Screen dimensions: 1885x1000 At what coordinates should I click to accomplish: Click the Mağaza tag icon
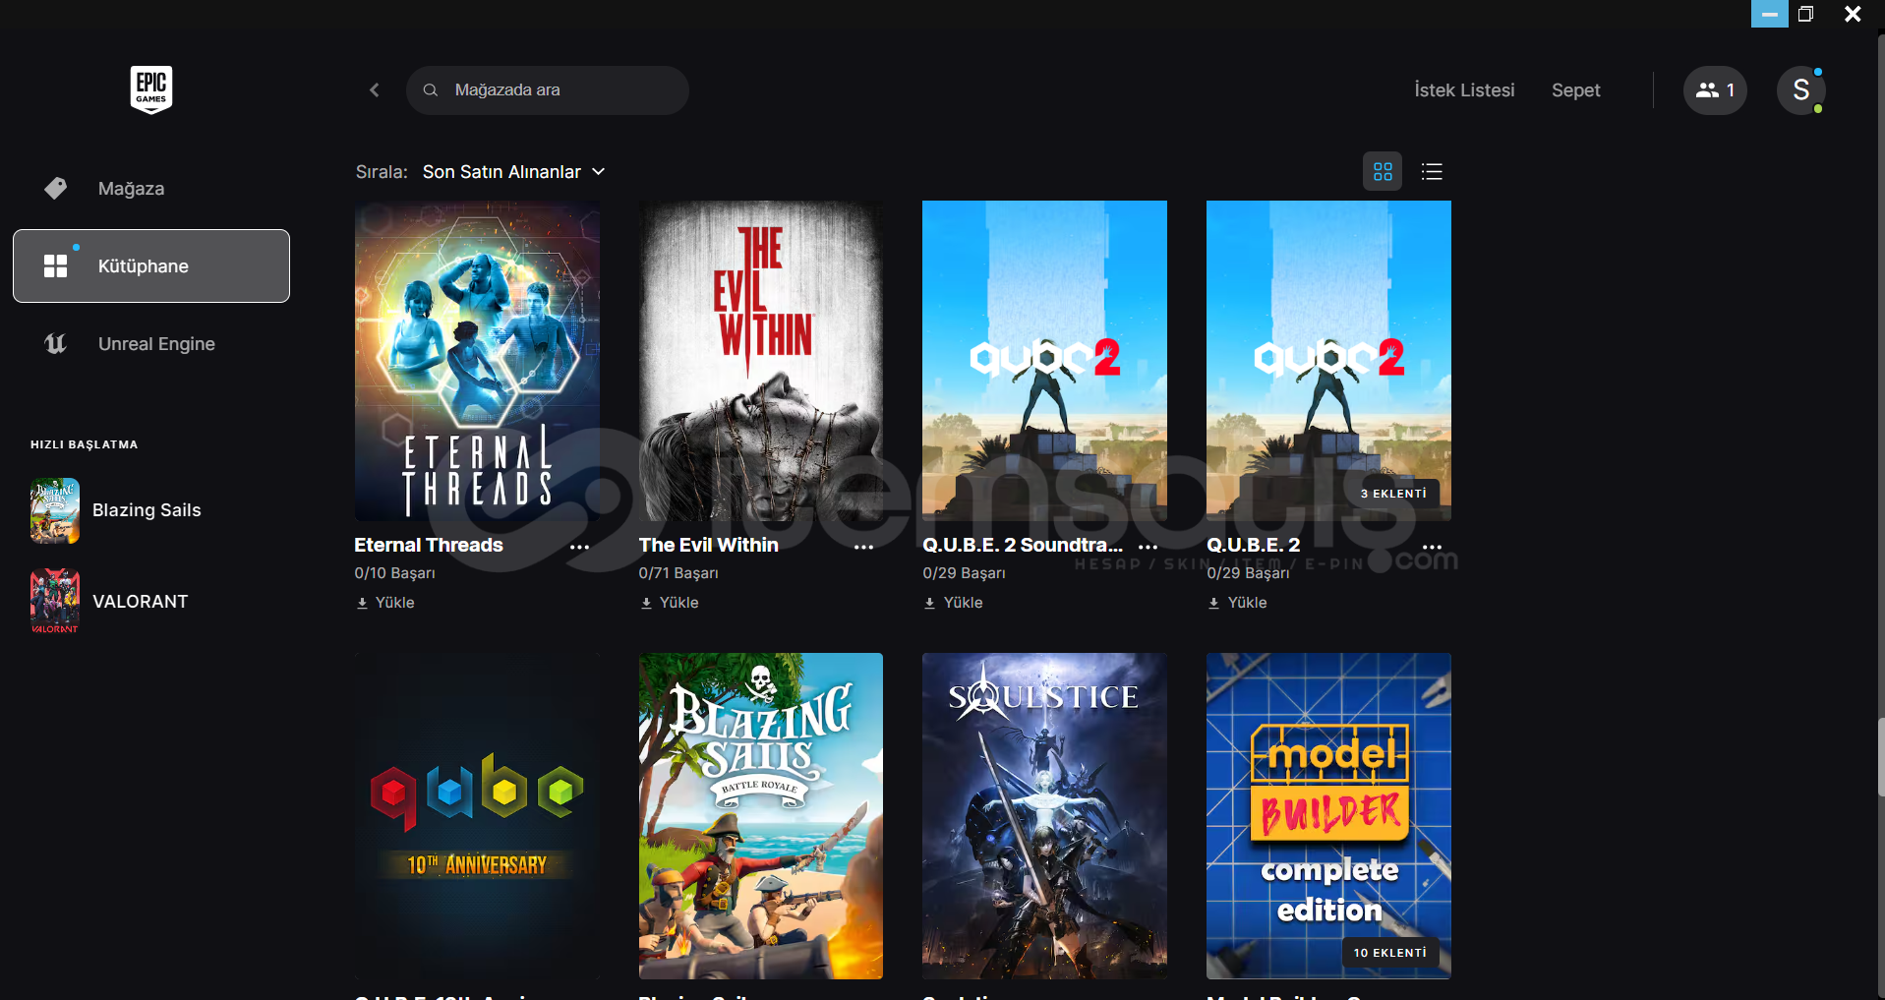pos(56,188)
